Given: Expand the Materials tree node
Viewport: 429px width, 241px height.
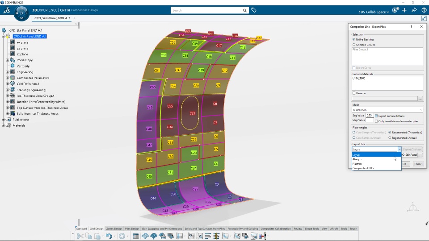Looking at the screenshot, I should [x=3, y=125].
